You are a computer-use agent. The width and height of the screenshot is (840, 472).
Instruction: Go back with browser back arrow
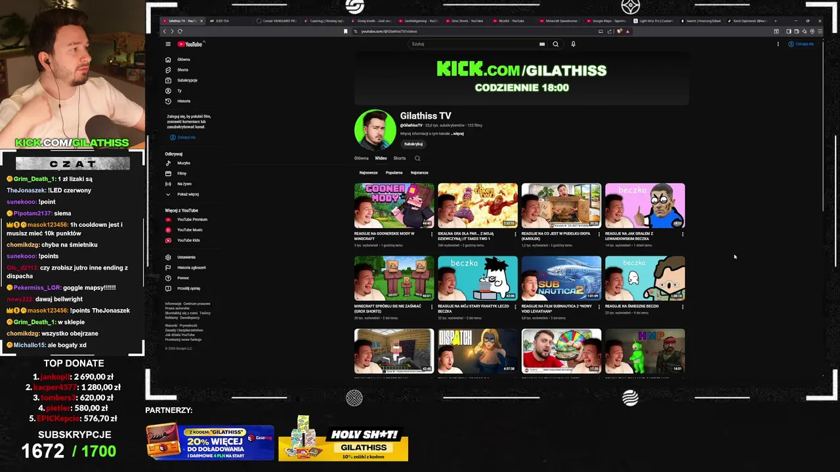pyautogui.click(x=165, y=31)
